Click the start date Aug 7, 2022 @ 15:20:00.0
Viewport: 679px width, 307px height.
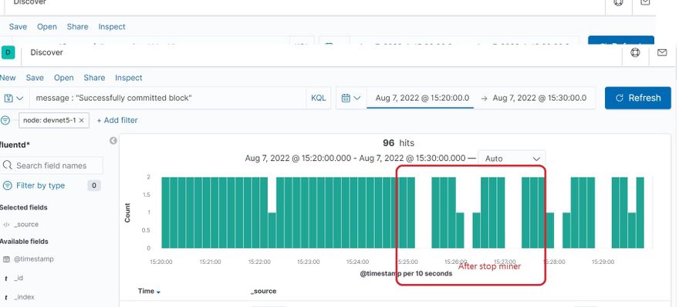click(422, 98)
